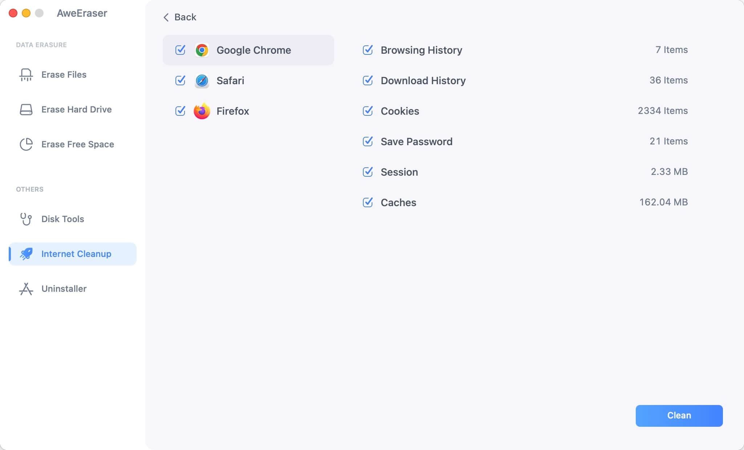Viewport: 744px width, 450px height.
Task: Uncheck the Firefox selection checkbox
Action: (x=181, y=111)
